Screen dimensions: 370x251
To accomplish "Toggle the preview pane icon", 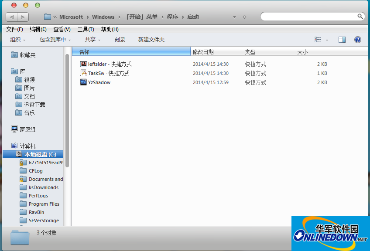I will pos(342,39).
